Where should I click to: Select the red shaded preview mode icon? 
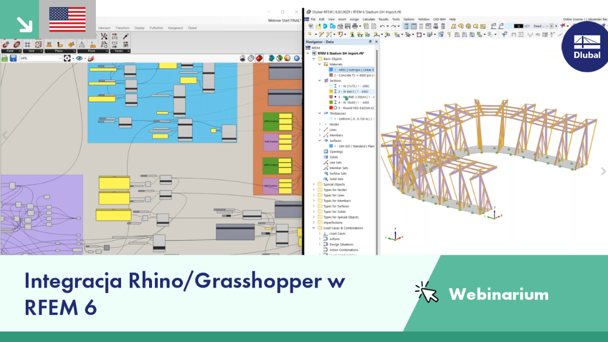(x=260, y=58)
